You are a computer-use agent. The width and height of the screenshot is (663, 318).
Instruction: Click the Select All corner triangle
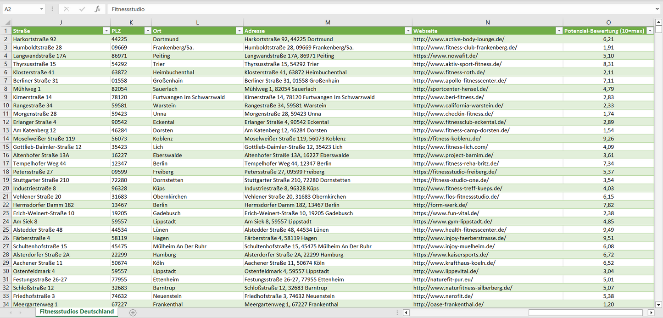[x=7, y=22]
